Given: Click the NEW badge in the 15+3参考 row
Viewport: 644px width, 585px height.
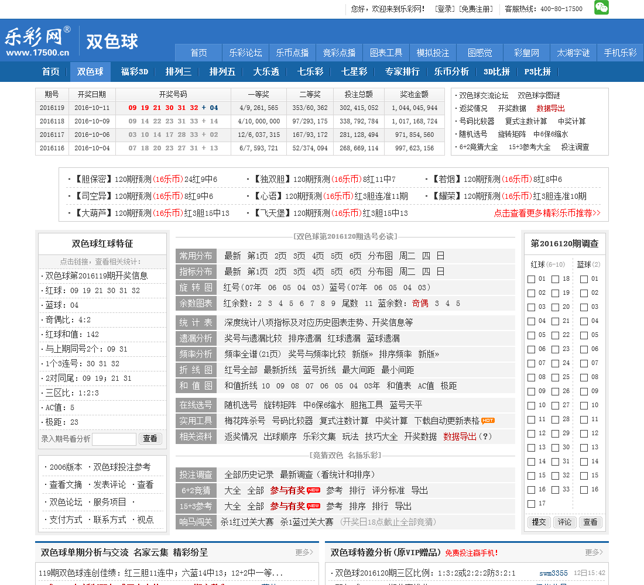Looking at the screenshot, I should [x=313, y=506].
